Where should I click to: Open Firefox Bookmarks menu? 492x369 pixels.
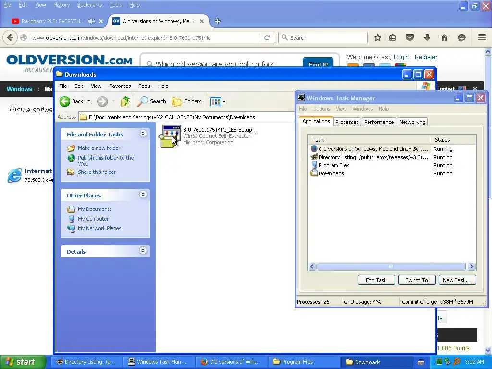[89, 5]
